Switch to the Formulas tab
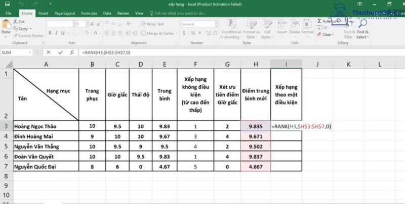This screenshot has width=405, height=204. [89, 13]
